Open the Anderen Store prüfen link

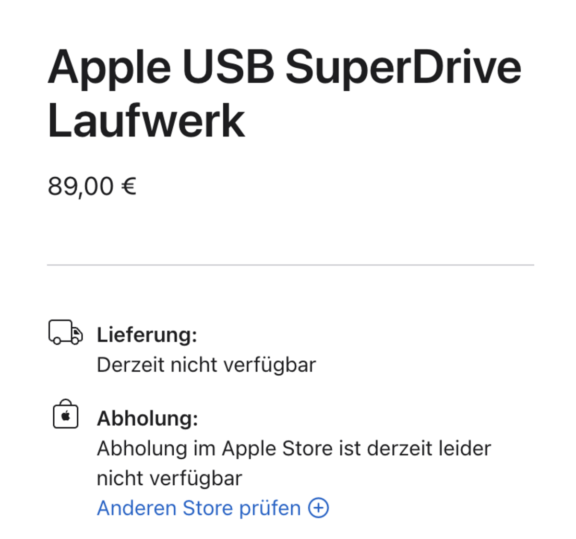click(213, 508)
